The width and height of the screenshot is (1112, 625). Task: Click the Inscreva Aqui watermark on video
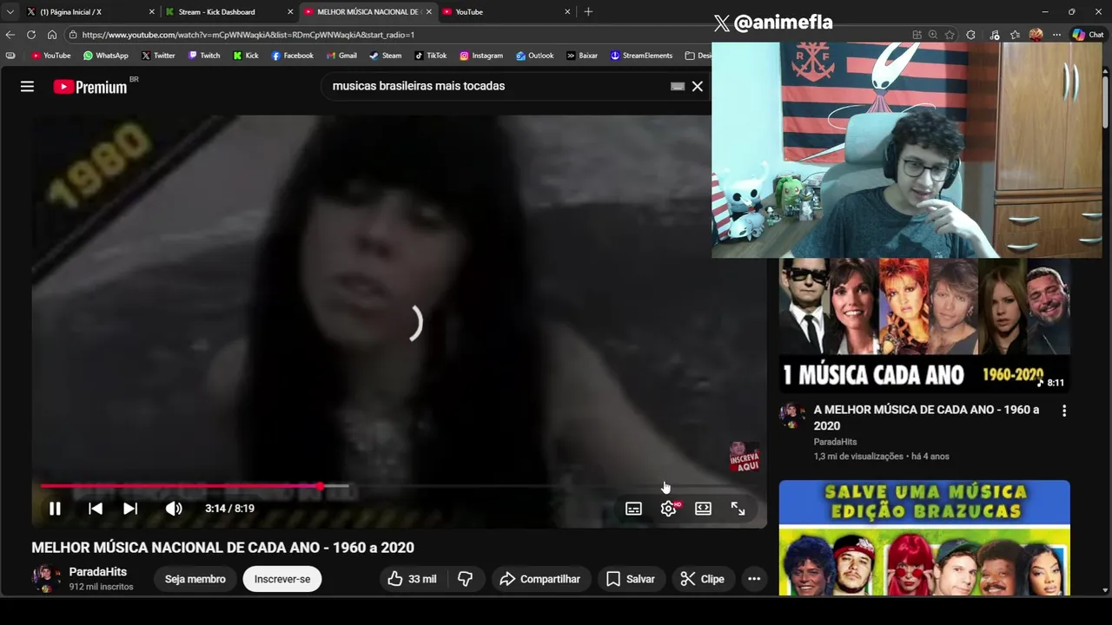pos(745,457)
